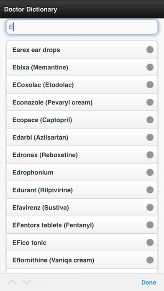Tap the gray circle icon beside Earex ear drops
Image resolution: width=164 pixels, height=291 pixels.
point(150,50)
